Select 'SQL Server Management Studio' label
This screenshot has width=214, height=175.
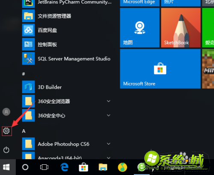pos(74,59)
